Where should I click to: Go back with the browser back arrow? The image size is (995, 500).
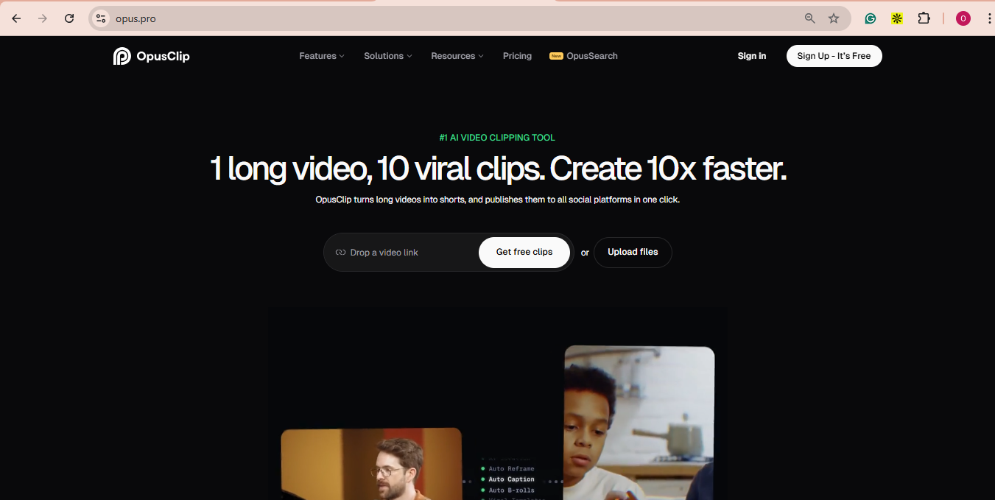tap(16, 18)
